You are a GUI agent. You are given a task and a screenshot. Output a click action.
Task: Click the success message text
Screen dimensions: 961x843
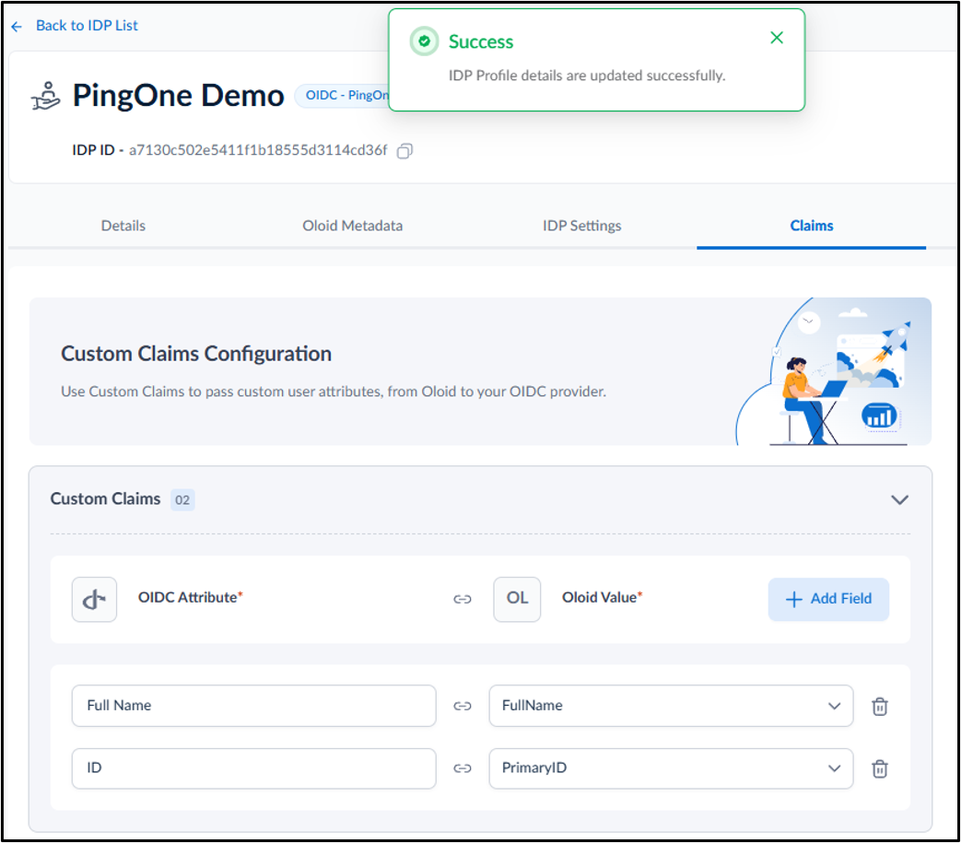587,76
